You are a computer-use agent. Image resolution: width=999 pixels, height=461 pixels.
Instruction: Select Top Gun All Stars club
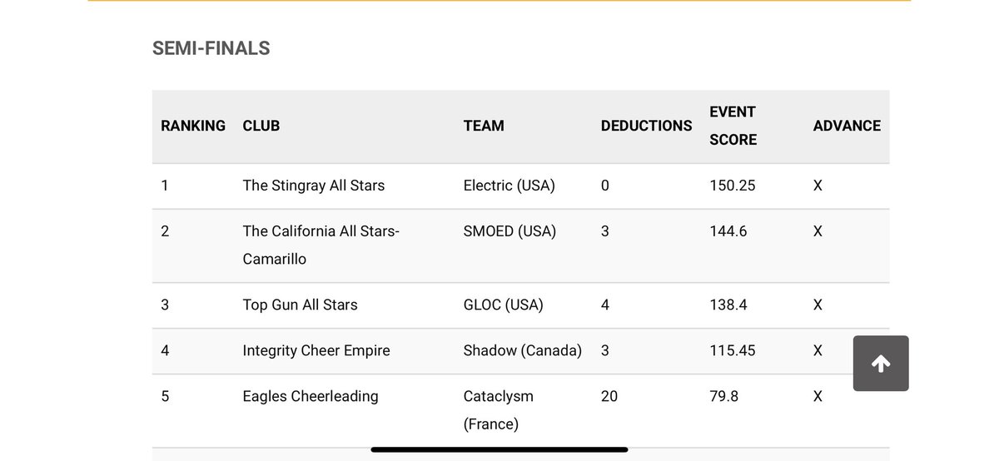pyautogui.click(x=300, y=305)
